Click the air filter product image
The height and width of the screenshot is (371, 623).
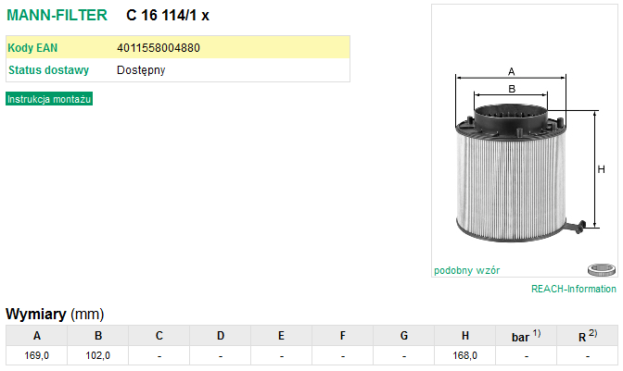point(527,156)
